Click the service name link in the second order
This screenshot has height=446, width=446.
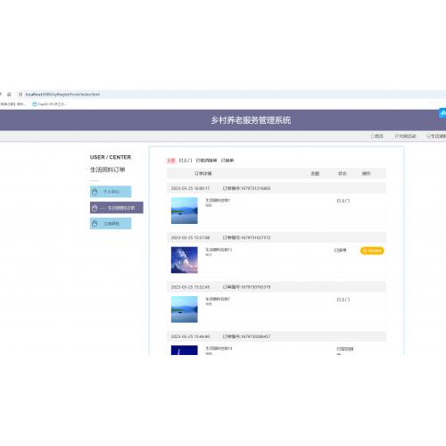tap(219, 250)
